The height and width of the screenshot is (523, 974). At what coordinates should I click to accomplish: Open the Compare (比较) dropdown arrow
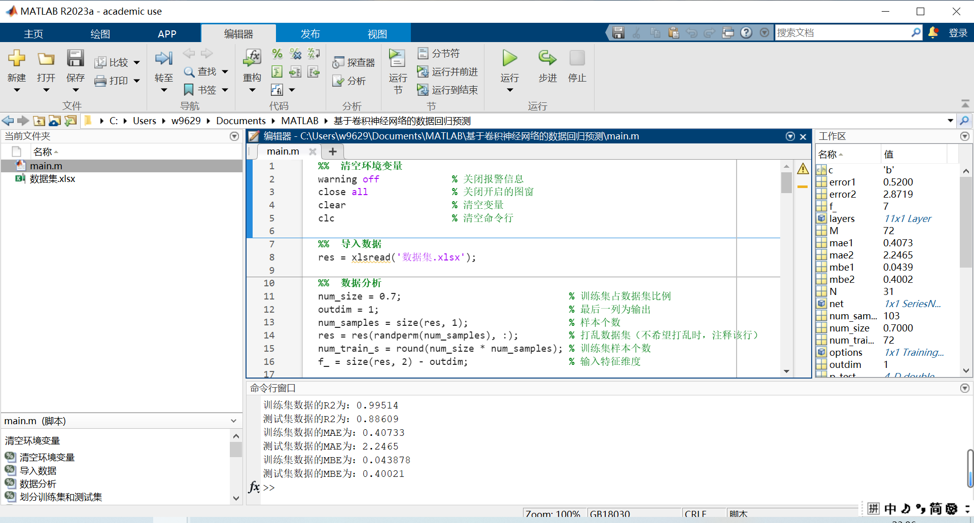pyautogui.click(x=136, y=63)
